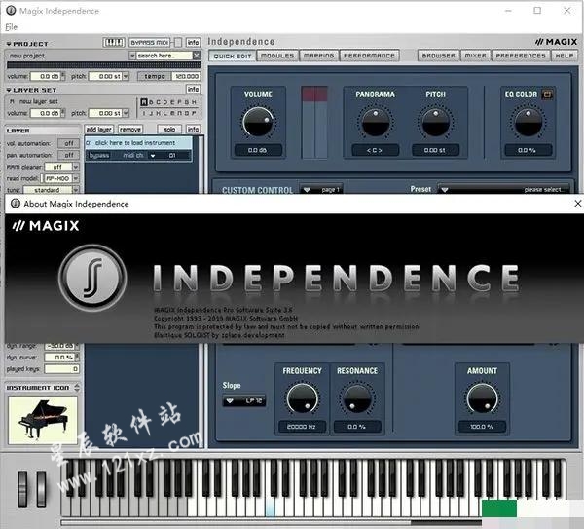The image size is (584, 529).
Task: Open the RAM cleaner dropdown
Action: pos(76,167)
